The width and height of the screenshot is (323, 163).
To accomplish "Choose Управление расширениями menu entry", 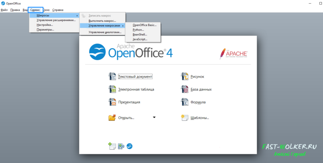I will coord(54,20).
